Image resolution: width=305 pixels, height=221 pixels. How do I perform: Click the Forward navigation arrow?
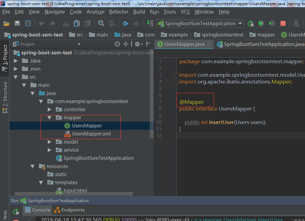point(136,24)
